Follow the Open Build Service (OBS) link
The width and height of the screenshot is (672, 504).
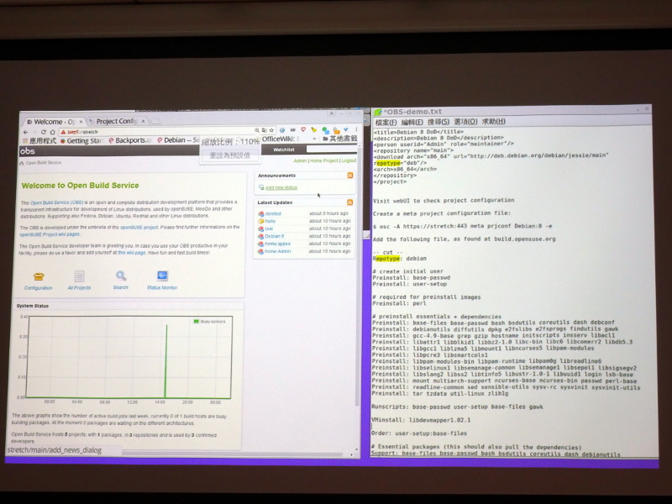pyautogui.click(x=57, y=202)
